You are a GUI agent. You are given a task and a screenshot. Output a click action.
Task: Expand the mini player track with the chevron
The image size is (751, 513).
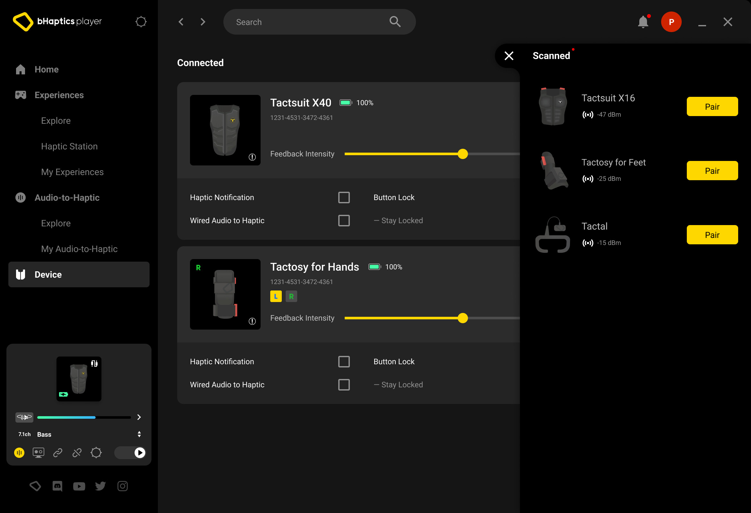coord(139,417)
